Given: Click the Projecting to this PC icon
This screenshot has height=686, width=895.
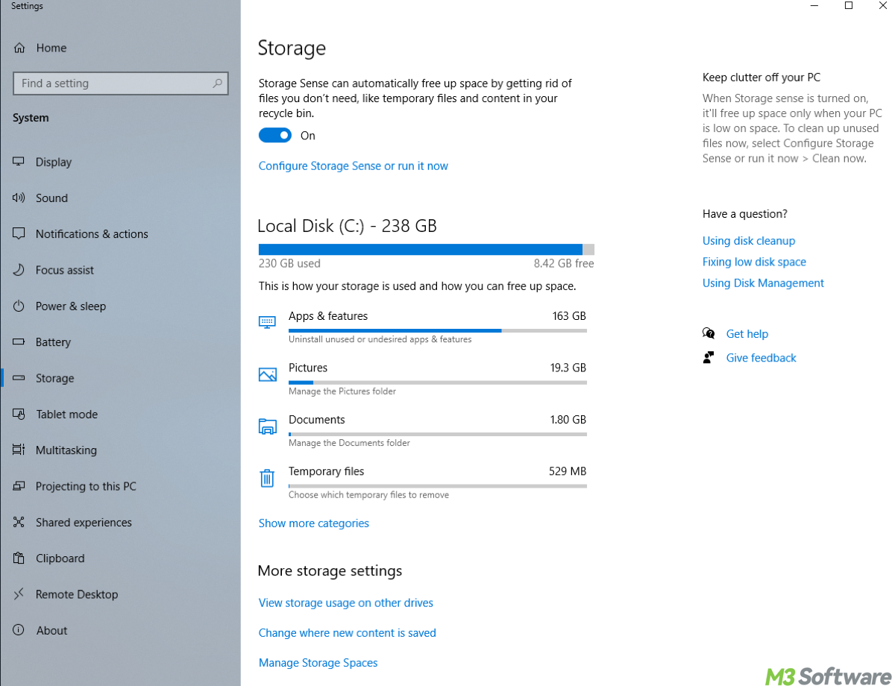Looking at the screenshot, I should [19, 486].
